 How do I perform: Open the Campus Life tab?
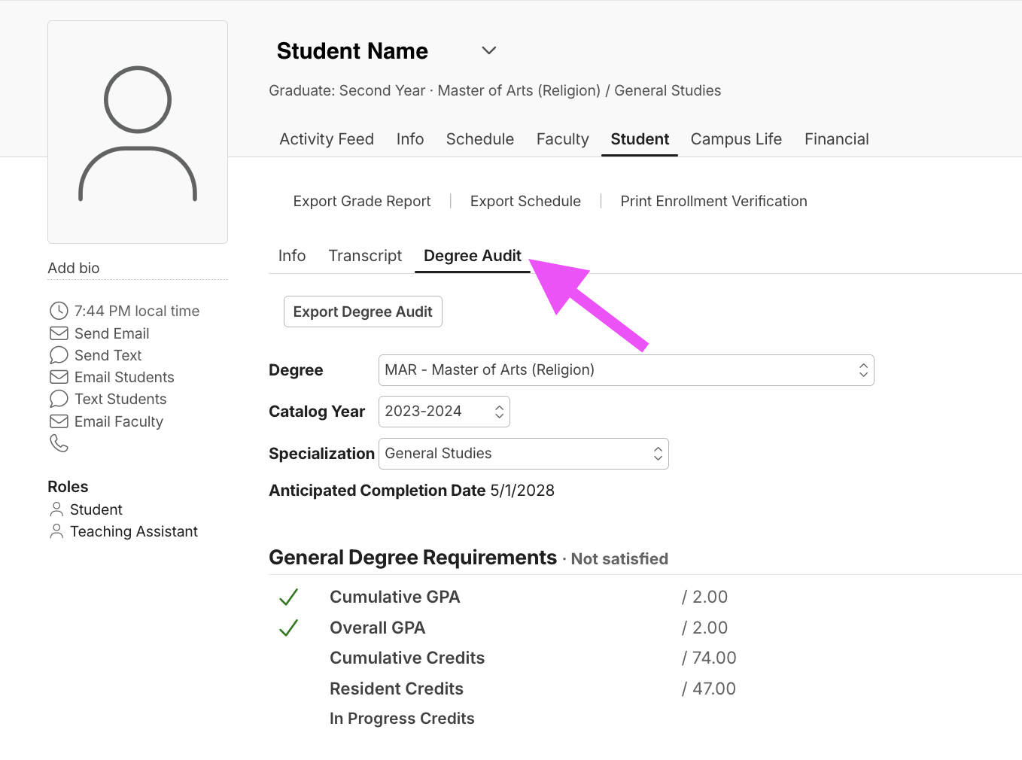tap(736, 139)
